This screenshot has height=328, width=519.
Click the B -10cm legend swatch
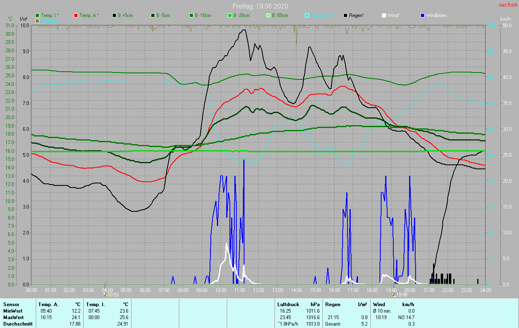(x=191, y=15)
